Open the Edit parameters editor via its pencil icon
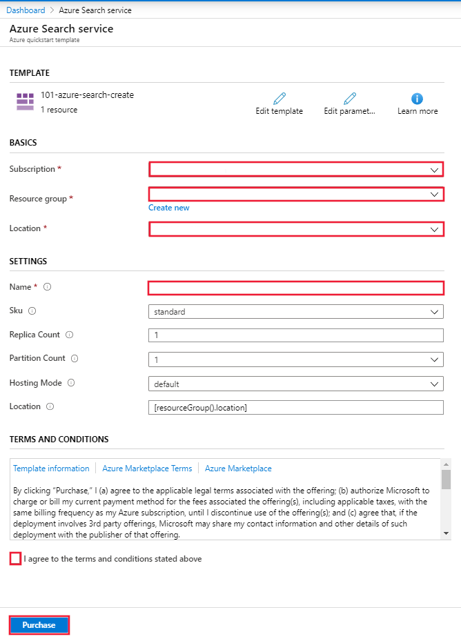The width and height of the screenshot is (461, 641). pyautogui.click(x=349, y=99)
